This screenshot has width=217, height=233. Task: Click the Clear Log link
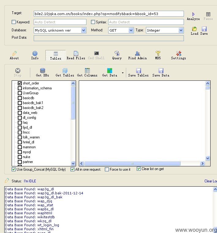(211, 181)
